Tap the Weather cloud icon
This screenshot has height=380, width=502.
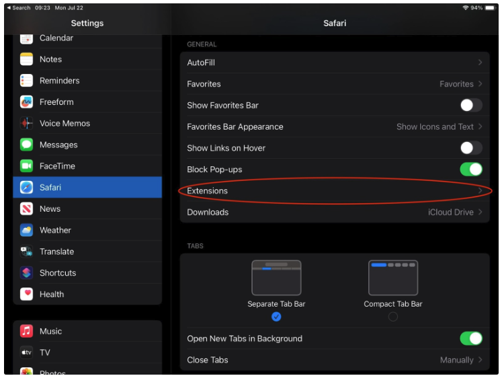[x=26, y=231]
